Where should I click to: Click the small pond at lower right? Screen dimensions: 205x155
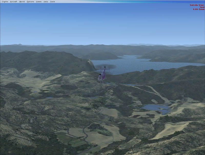pos(156,107)
